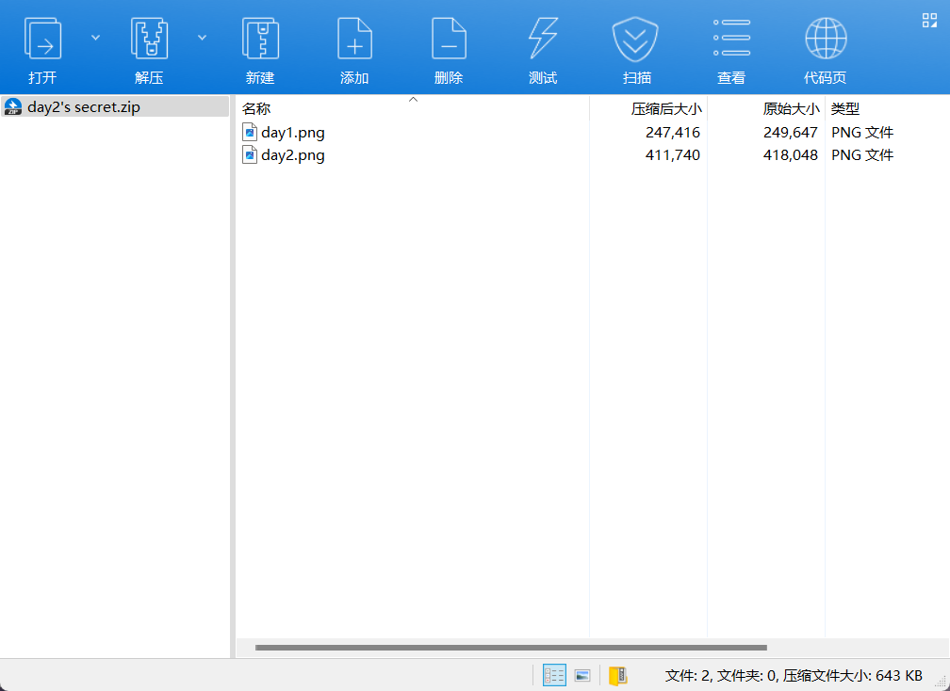Switch to details list view in status bar
The height and width of the screenshot is (691, 950).
click(x=554, y=675)
